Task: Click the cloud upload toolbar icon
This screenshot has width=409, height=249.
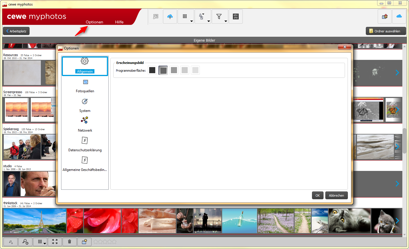Action: click(170, 16)
